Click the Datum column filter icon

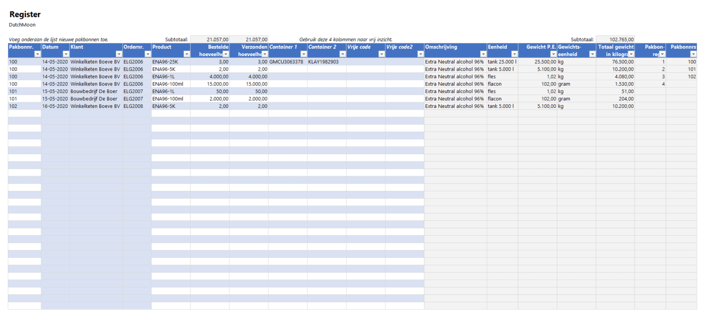pyautogui.click(x=65, y=54)
